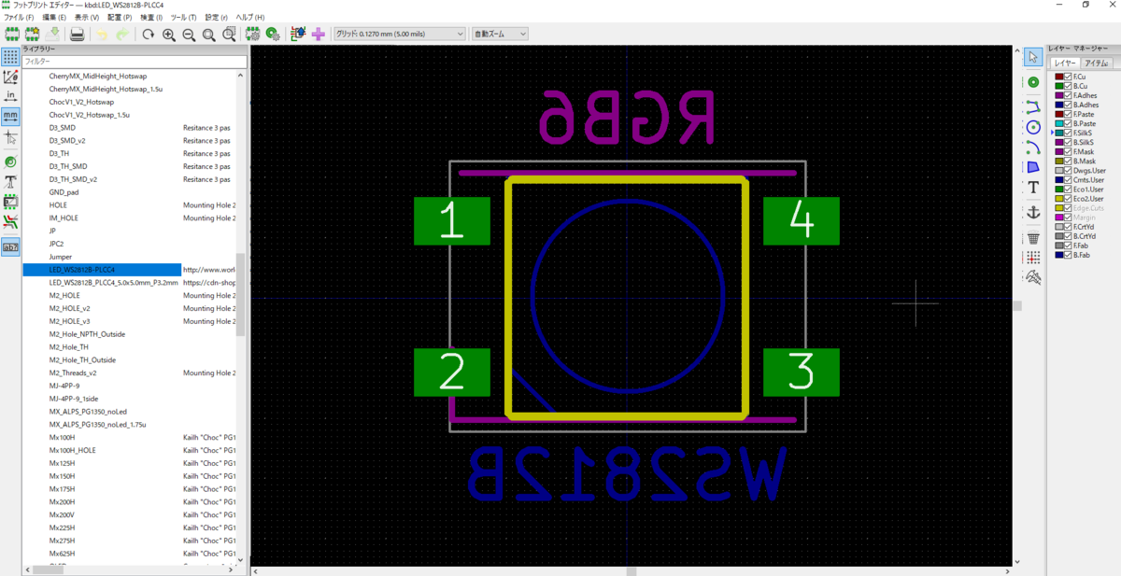Toggle F.Adhes layer visibility checkbox
This screenshot has height=576, width=1121.
coord(1068,95)
